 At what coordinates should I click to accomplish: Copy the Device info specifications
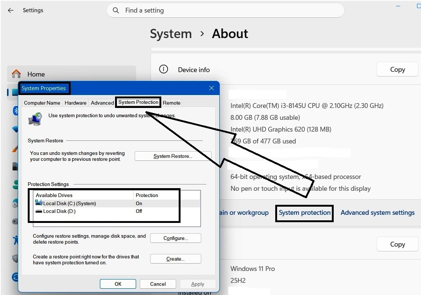(397, 69)
